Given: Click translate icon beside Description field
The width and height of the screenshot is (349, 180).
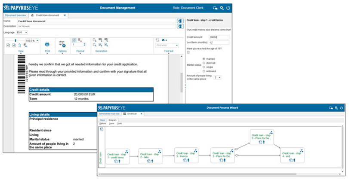Looking at the screenshot, I should click(x=180, y=26).
